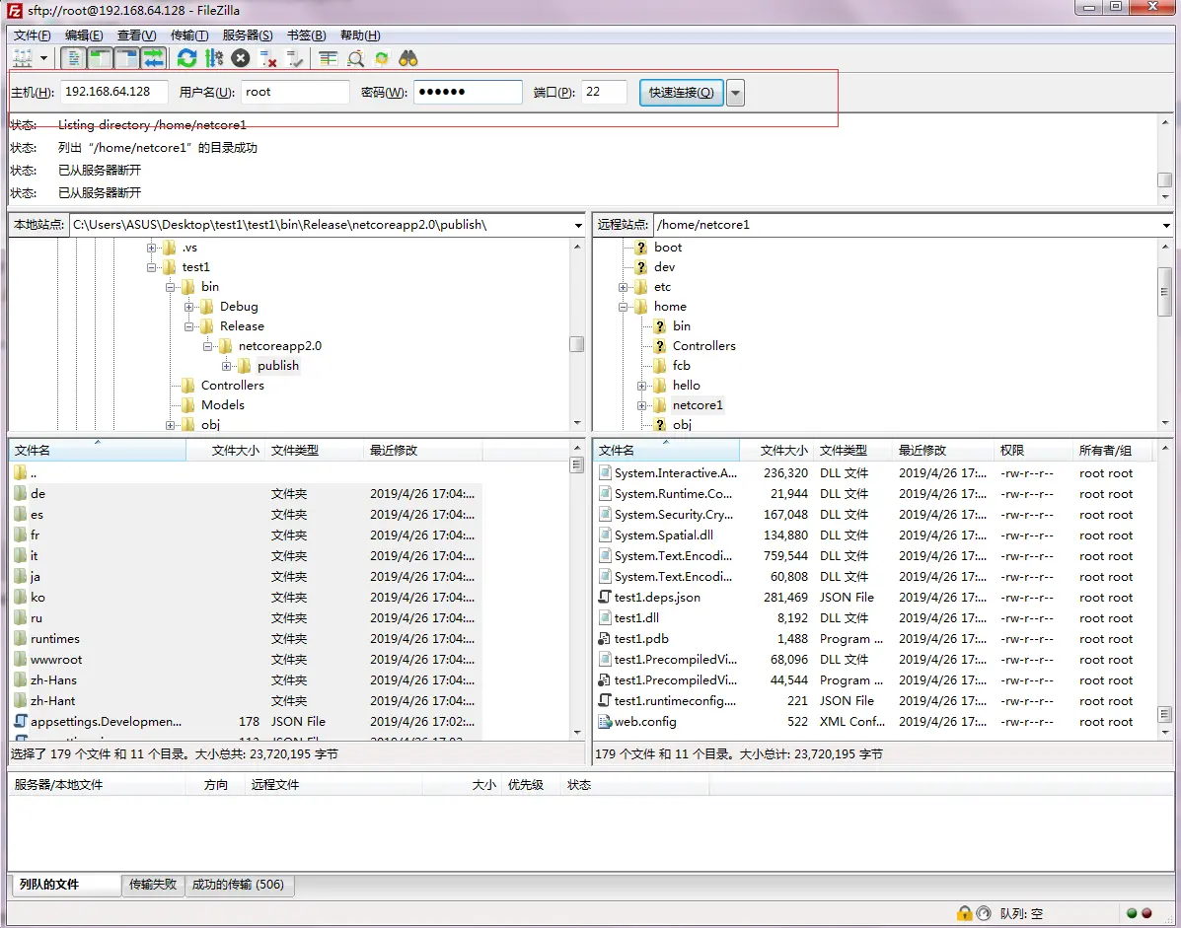Sort local files by 文件名 column
Viewport: 1181px width, 928px height.
(x=97, y=450)
